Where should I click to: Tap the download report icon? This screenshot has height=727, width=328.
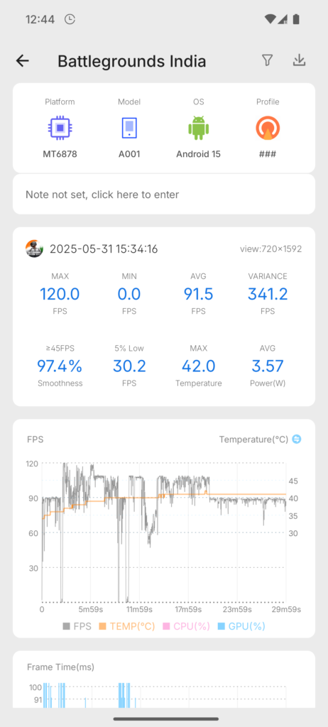(x=299, y=60)
